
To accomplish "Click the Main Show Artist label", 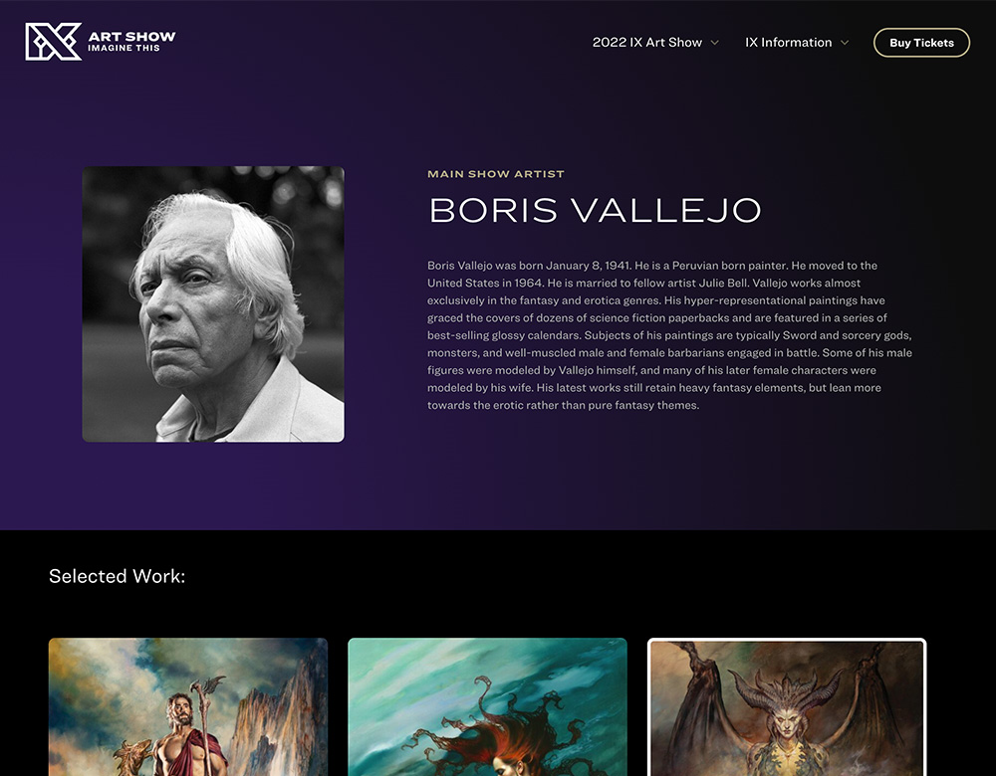I will (495, 174).
